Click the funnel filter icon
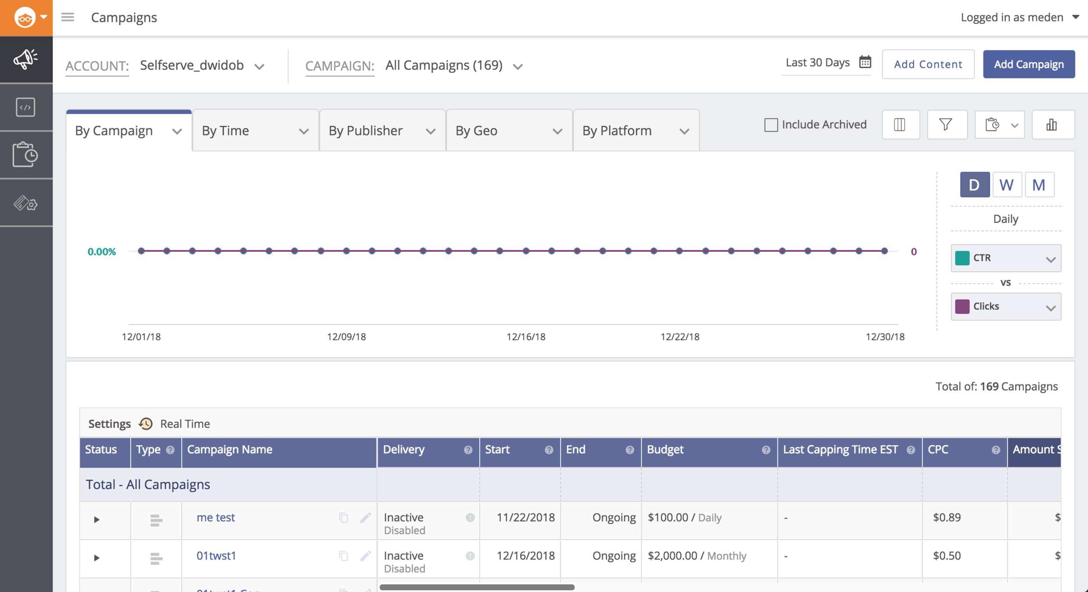1088x592 pixels. (x=946, y=125)
